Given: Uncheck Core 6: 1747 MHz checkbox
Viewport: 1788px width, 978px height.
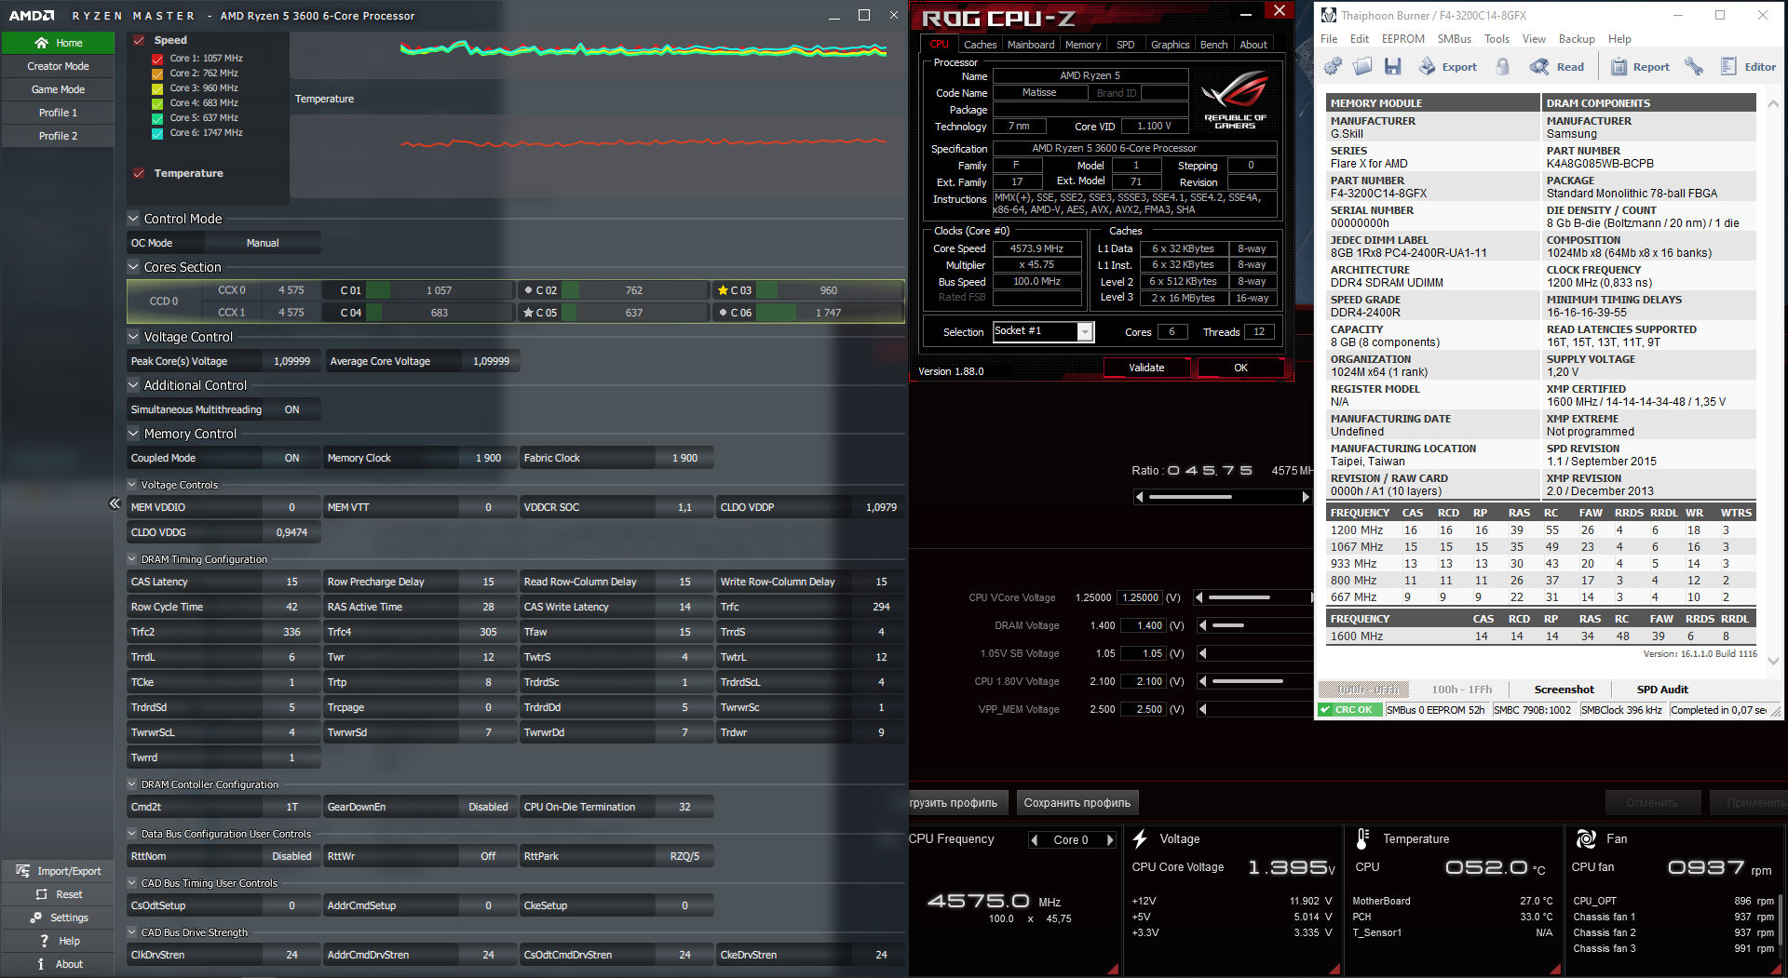Looking at the screenshot, I should click(x=157, y=133).
